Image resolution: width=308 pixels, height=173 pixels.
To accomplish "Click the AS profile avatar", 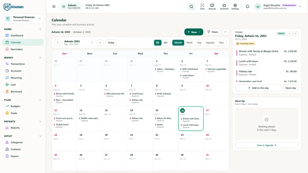I will click(x=258, y=7).
